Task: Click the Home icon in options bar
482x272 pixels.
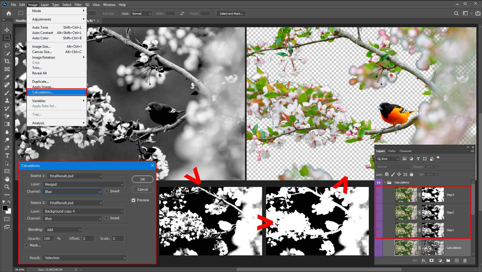Action: pos(9,13)
